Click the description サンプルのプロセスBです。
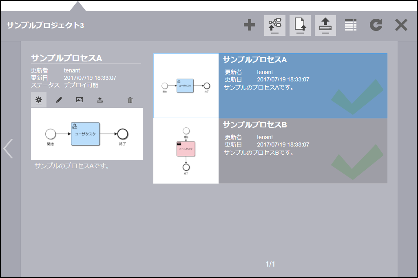The height and width of the screenshot is (278, 418). (x=259, y=153)
